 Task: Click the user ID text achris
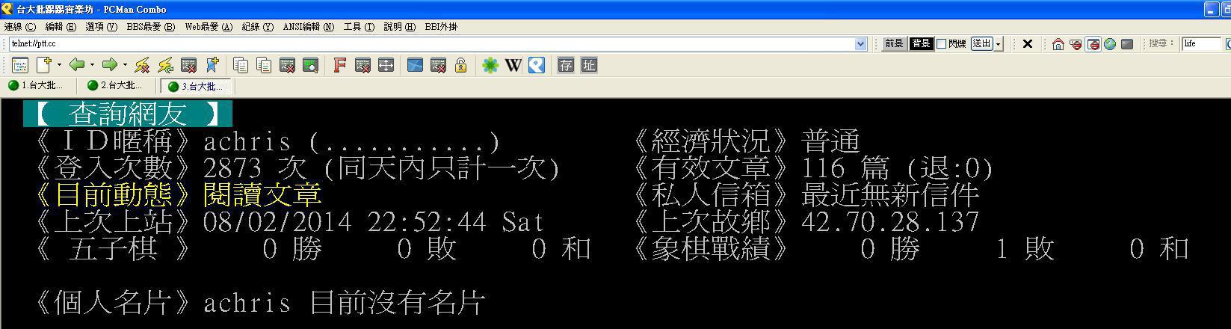(247, 141)
